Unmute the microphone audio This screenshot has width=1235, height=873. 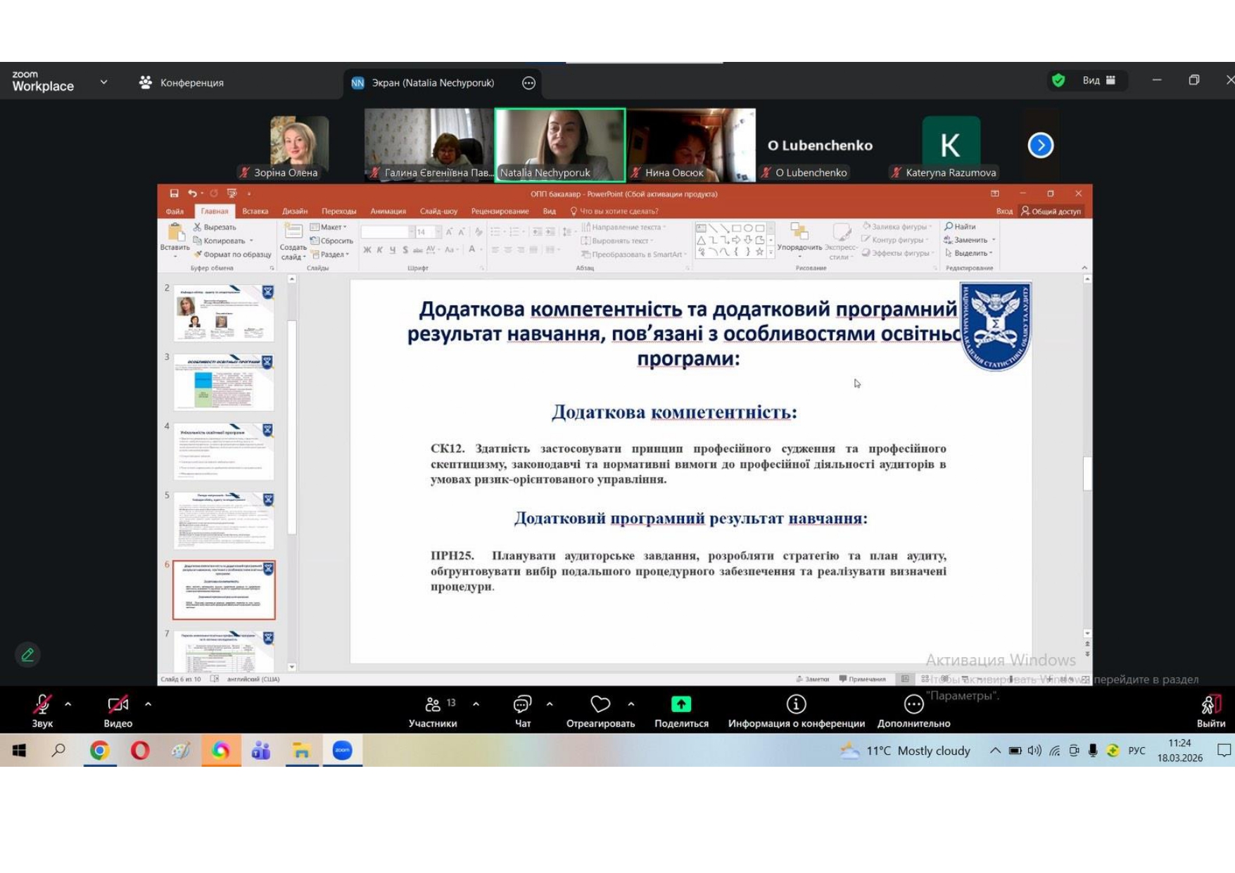click(42, 706)
